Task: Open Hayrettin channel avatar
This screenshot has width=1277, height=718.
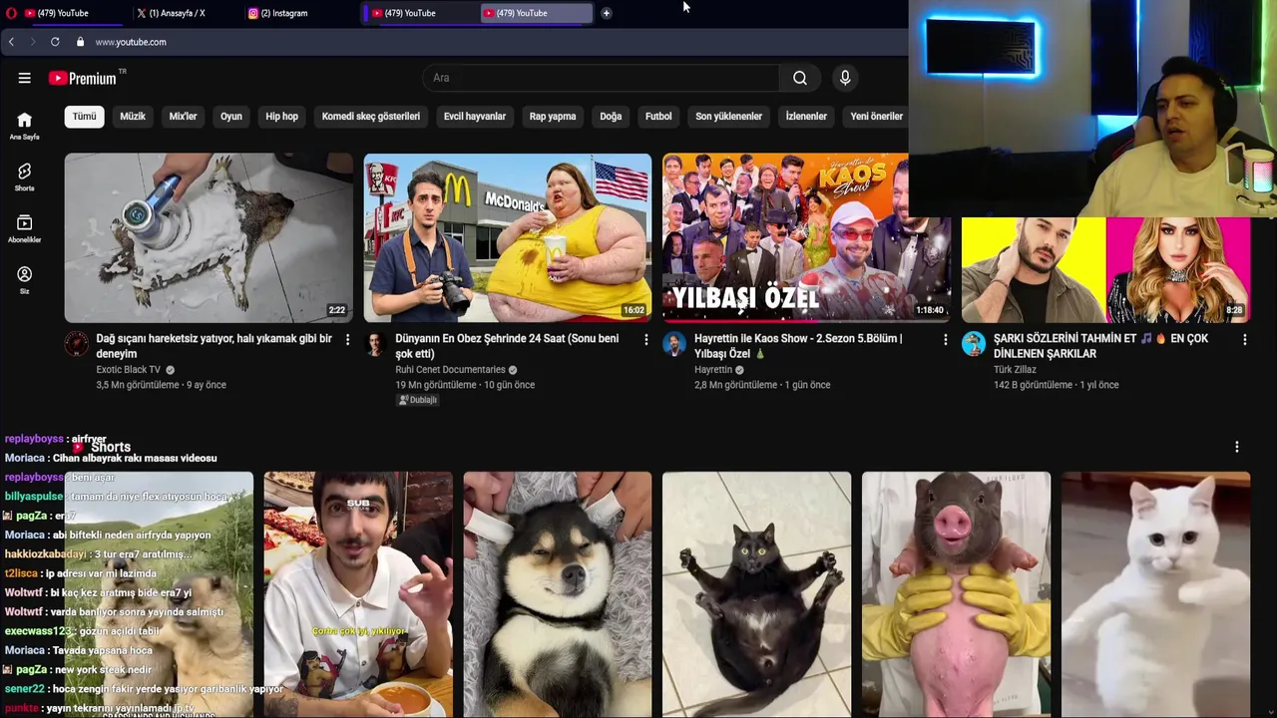Action: [x=674, y=344]
